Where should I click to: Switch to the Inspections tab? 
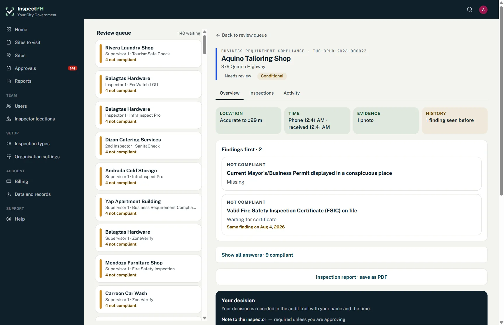pos(261,93)
